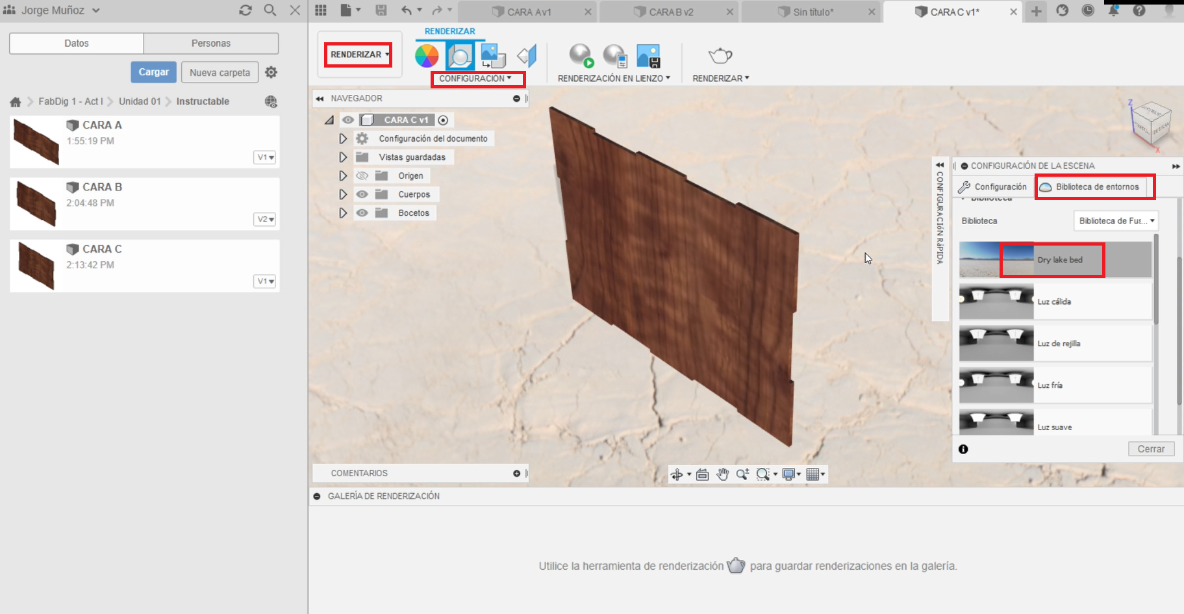Open a new design tab with plus
Screen dimensions: 1184x614
coord(1037,11)
